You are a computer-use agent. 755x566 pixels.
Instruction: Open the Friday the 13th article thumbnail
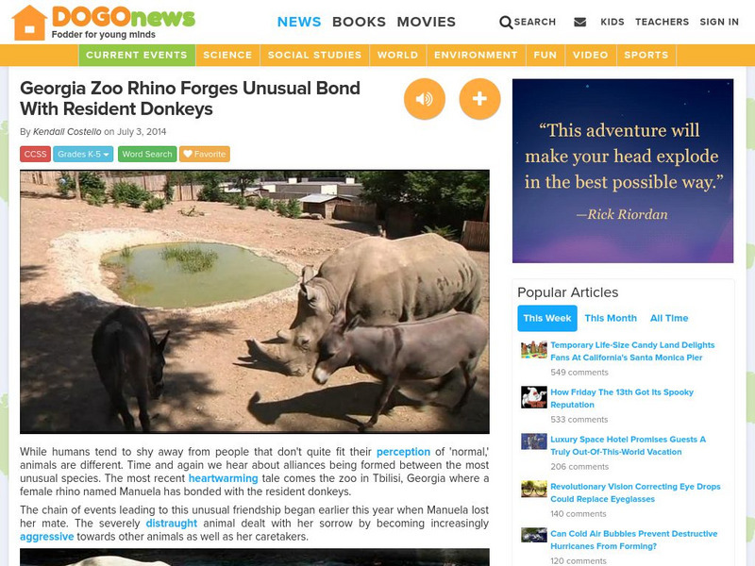[x=534, y=397]
